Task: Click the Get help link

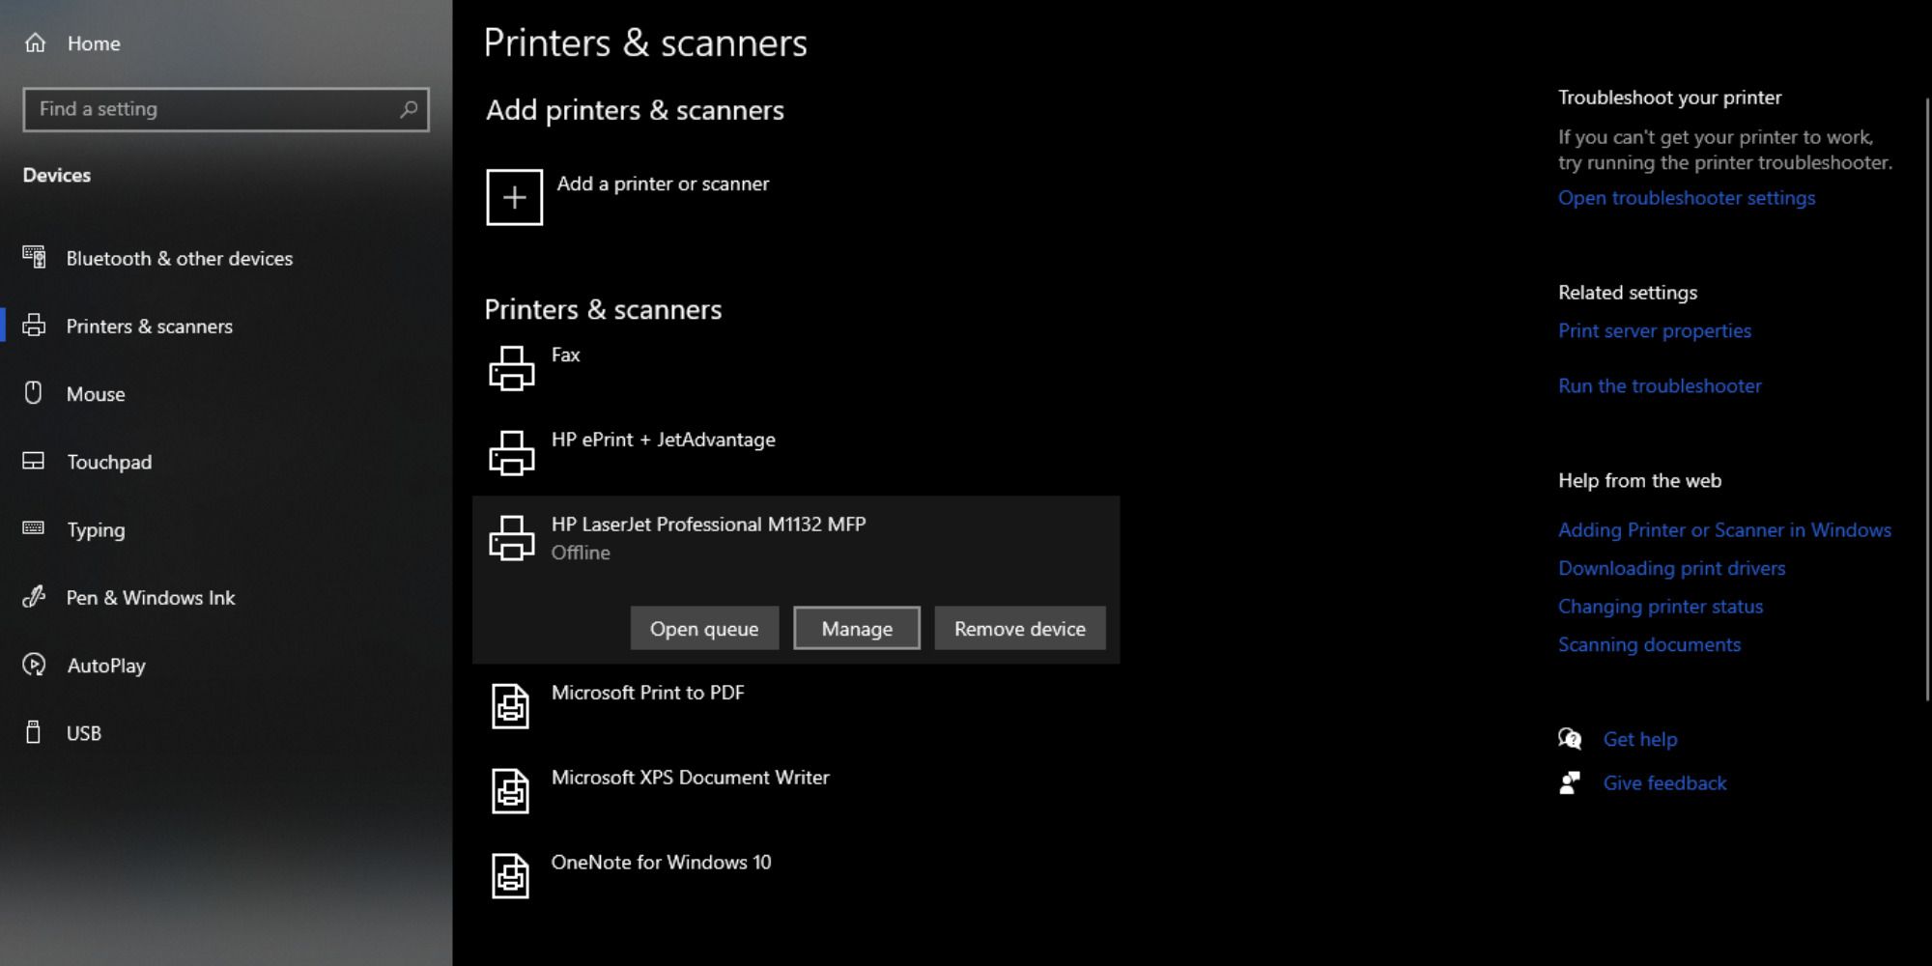Action: click(1640, 739)
